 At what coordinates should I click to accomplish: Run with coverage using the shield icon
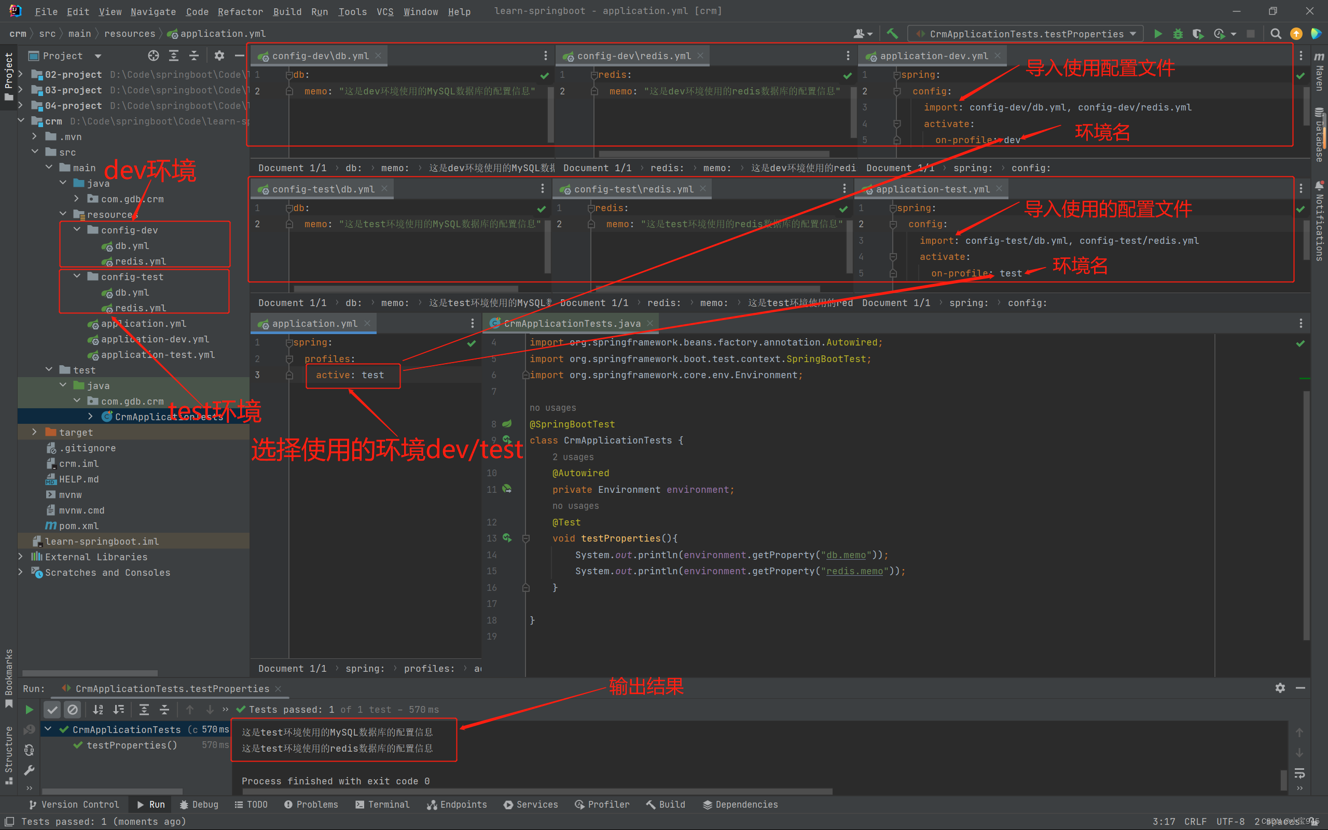click(1198, 34)
